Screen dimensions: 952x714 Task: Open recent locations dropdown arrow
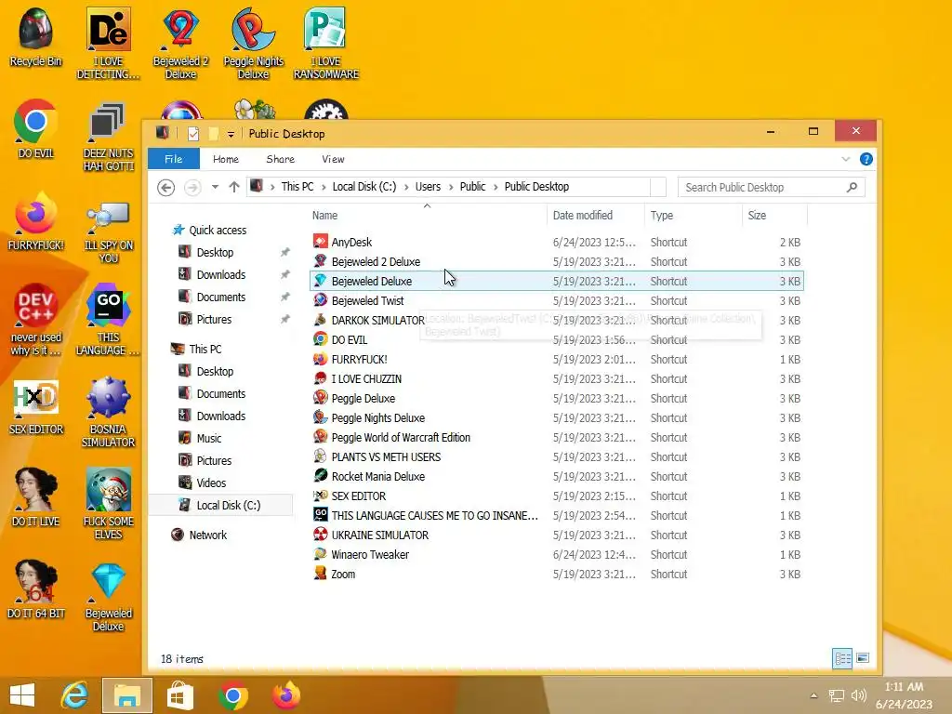(215, 187)
